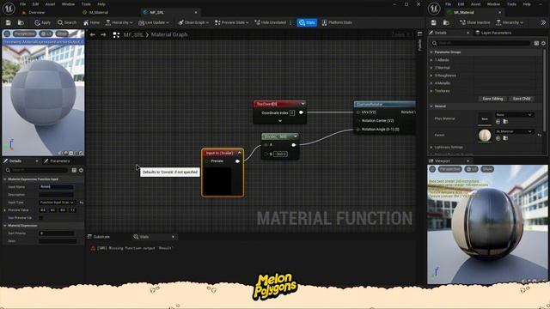Open Details settings gear in left panel
Screen dimensions: 550x309
point(81,170)
